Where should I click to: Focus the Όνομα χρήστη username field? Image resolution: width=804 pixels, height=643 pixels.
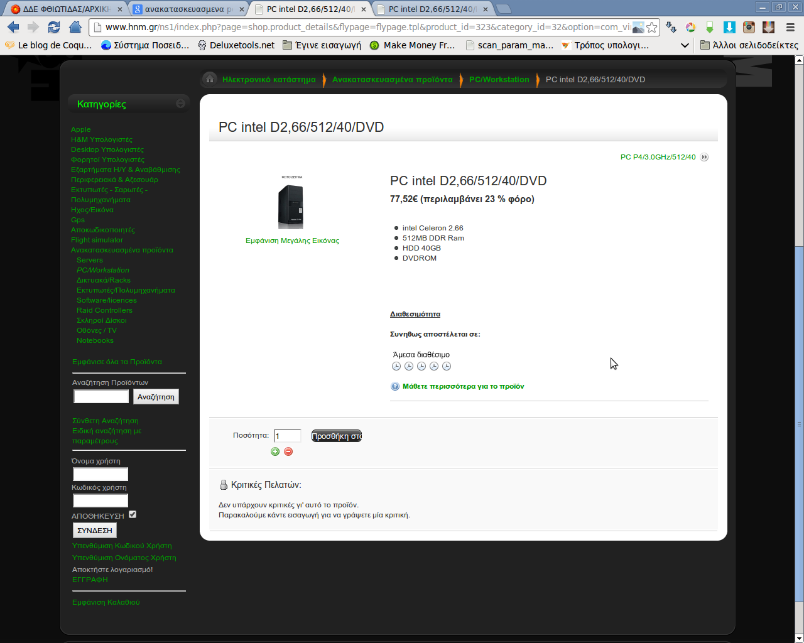(x=100, y=474)
